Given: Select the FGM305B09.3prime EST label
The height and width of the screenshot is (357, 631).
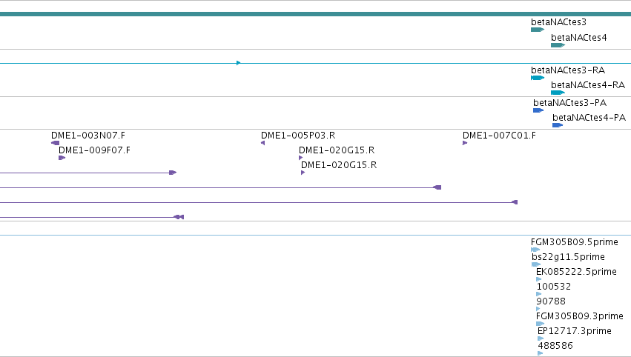Looking at the screenshot, I should (x=580, y=316).
